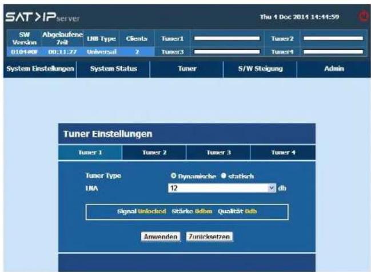371x272 pixels.
Task: Open the System Status menu
Action: click(x=114, y=69)
